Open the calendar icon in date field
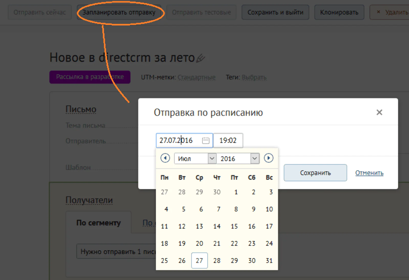This screenshot has width=409, height=280. 206,140
